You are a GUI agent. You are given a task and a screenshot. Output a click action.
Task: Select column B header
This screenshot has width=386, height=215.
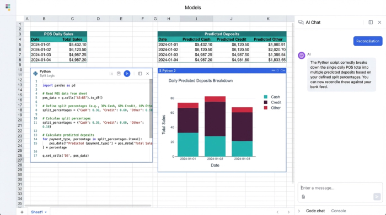pyautogui.click(x=44, y=19)
